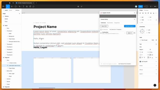
Task: Open the zoom level dropdown
Action: pyautogui.click(x=155, y=6)
